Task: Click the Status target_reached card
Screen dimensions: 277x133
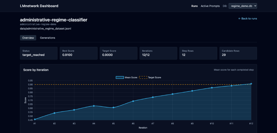Action: 39,53
